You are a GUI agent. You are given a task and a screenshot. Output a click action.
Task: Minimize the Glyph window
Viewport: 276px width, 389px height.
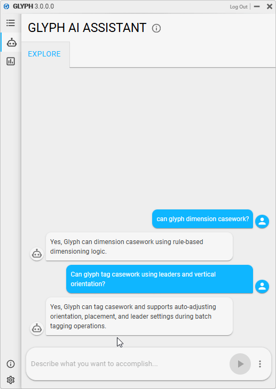pos(257,6)
